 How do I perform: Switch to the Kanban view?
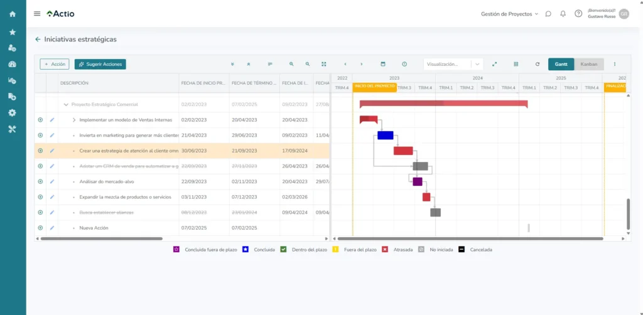click(x=589, y=64)
